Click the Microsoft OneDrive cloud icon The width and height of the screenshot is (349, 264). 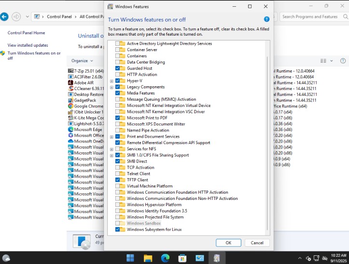(70, 141)
